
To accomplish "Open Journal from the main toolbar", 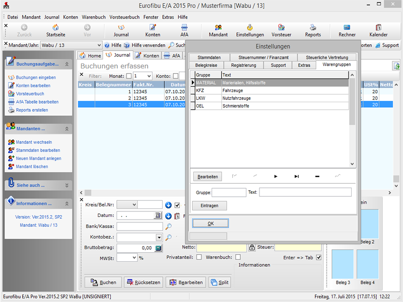I will (121, 31).
